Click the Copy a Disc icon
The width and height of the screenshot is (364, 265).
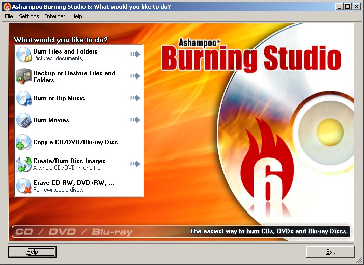[x=24, y=142]
